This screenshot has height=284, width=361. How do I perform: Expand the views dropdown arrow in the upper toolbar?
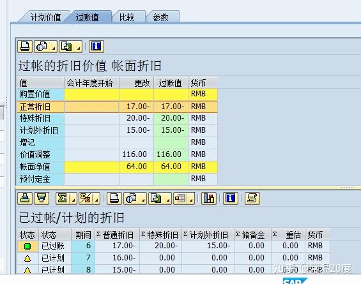click(x=54, y=48)
